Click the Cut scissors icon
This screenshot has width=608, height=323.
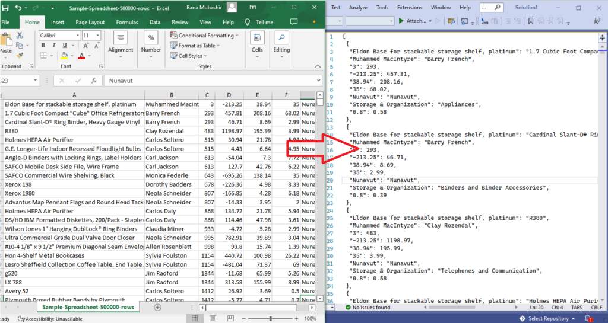20,35
